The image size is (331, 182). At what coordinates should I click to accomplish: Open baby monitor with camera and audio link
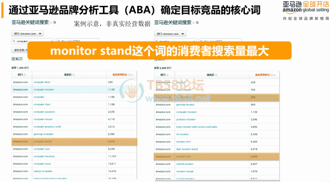coord(197,127)
